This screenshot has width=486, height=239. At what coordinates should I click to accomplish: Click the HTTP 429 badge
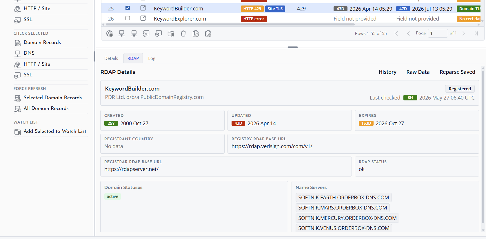252,9
